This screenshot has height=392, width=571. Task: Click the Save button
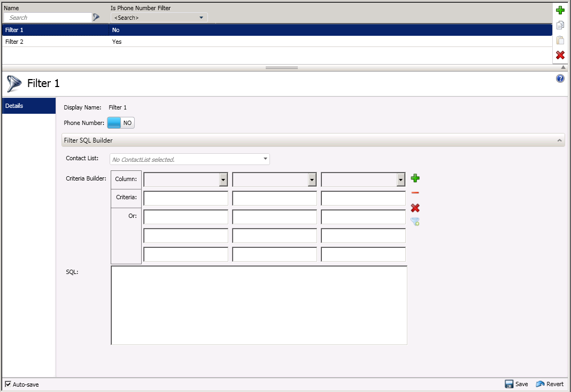[x=516, y=384]
